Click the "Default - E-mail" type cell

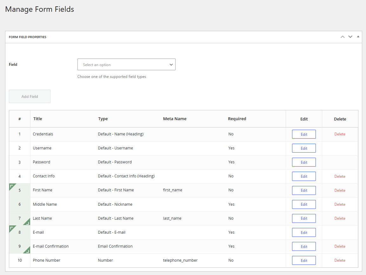coord(111,232)
